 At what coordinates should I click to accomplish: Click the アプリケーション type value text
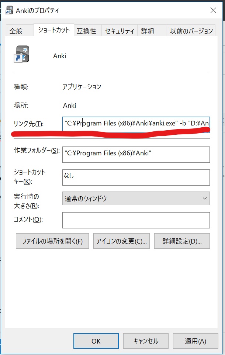coord(82,87)
